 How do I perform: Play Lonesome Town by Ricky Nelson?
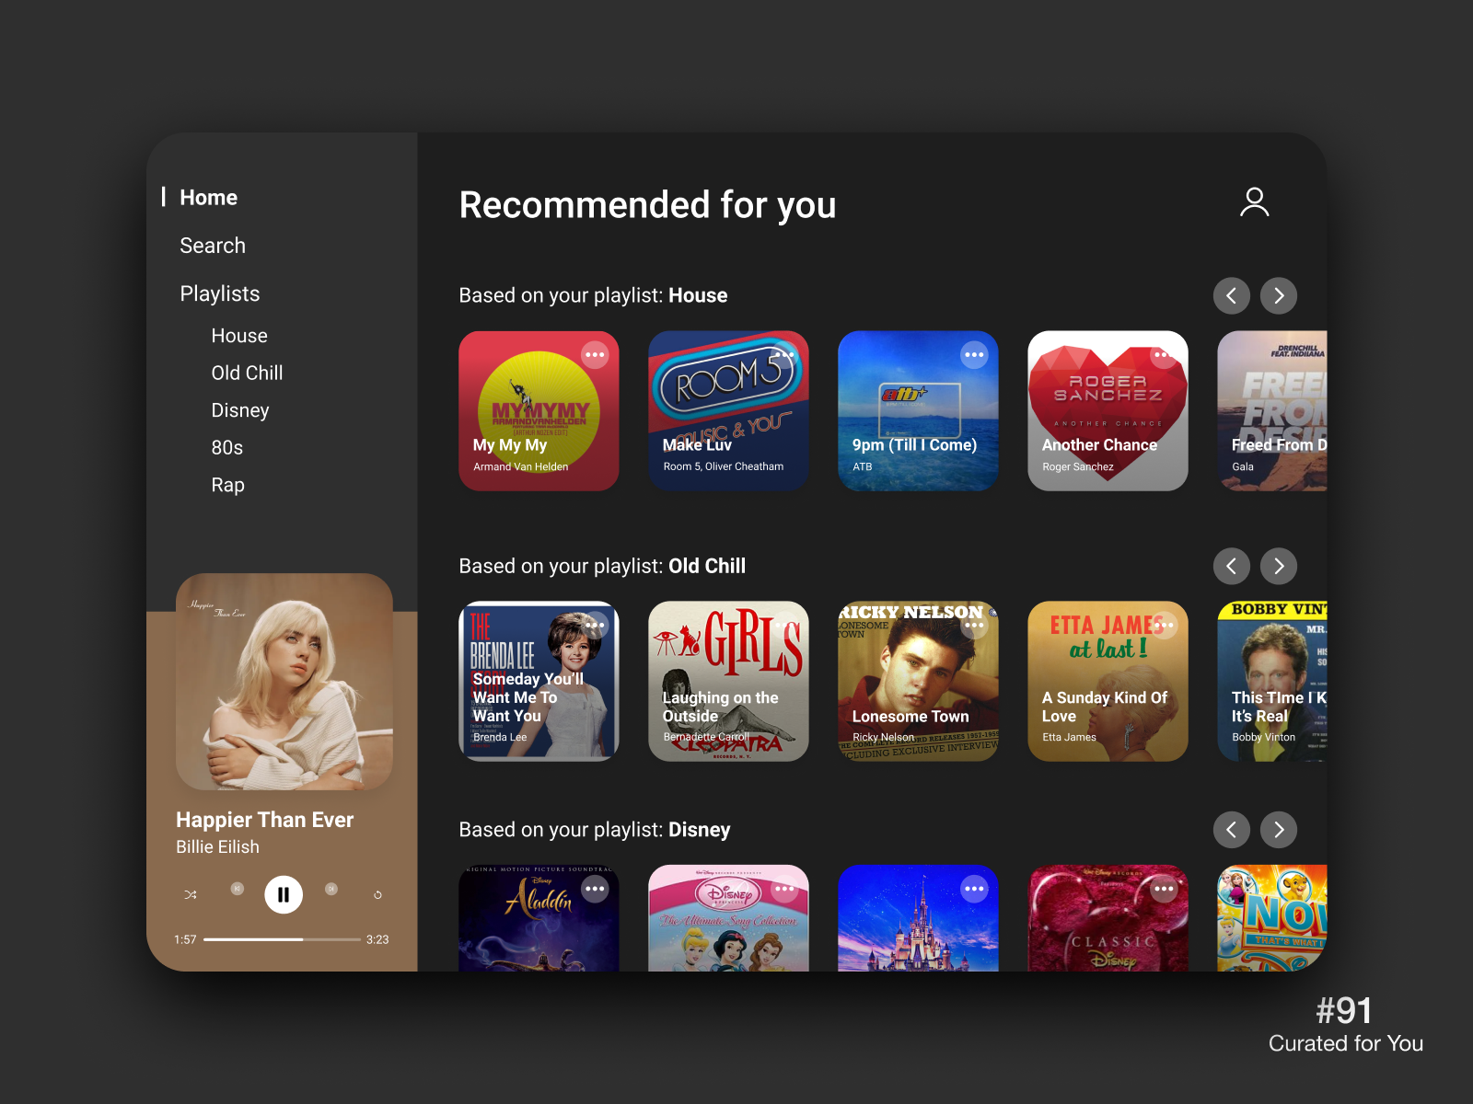point(918,682)
